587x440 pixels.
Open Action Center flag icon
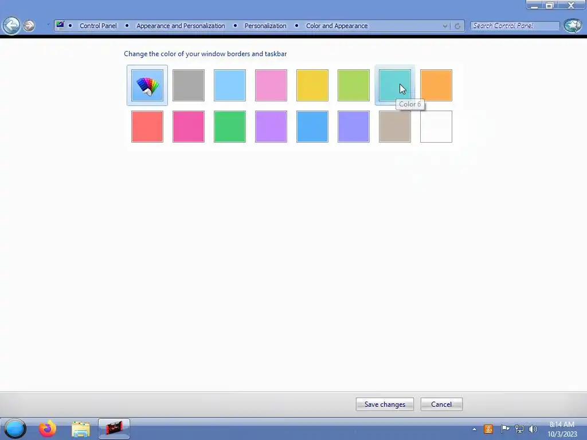tap(505, 429)
